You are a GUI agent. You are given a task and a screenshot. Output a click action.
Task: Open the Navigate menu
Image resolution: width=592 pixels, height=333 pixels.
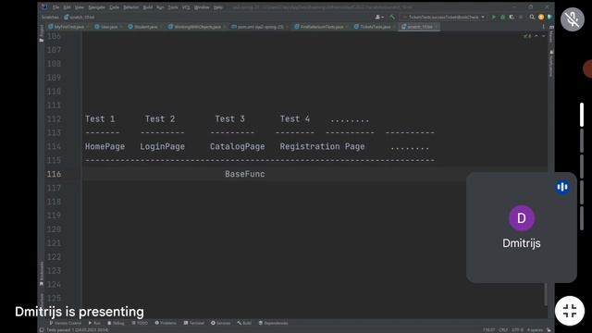coord(96,7)
